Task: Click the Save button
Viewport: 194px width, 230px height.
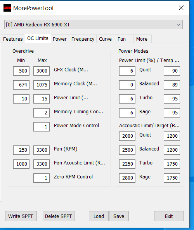Action: pyautogui.click(x=119, y=216)
